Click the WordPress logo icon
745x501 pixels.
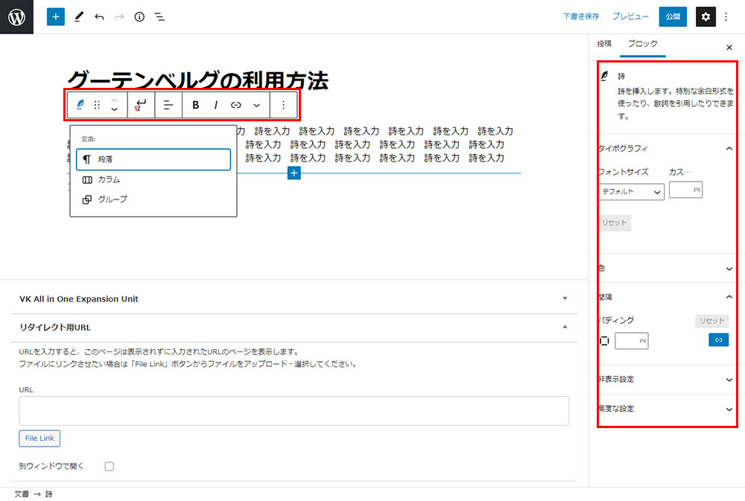click(16, 16)
